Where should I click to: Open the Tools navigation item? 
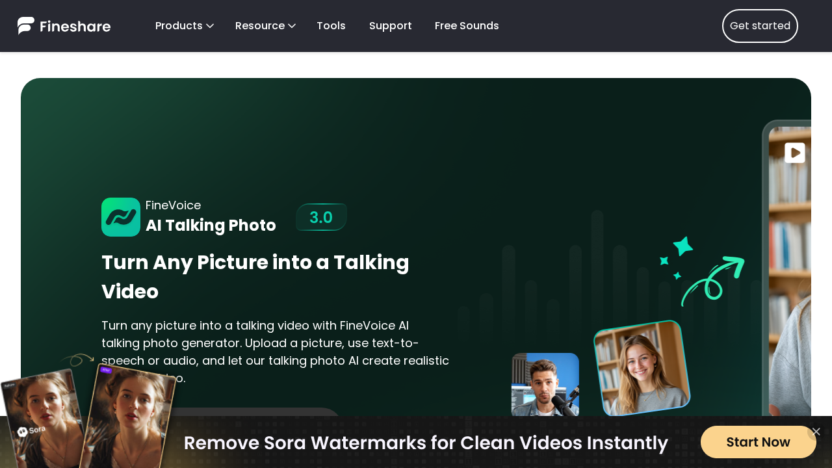point(331,25)
